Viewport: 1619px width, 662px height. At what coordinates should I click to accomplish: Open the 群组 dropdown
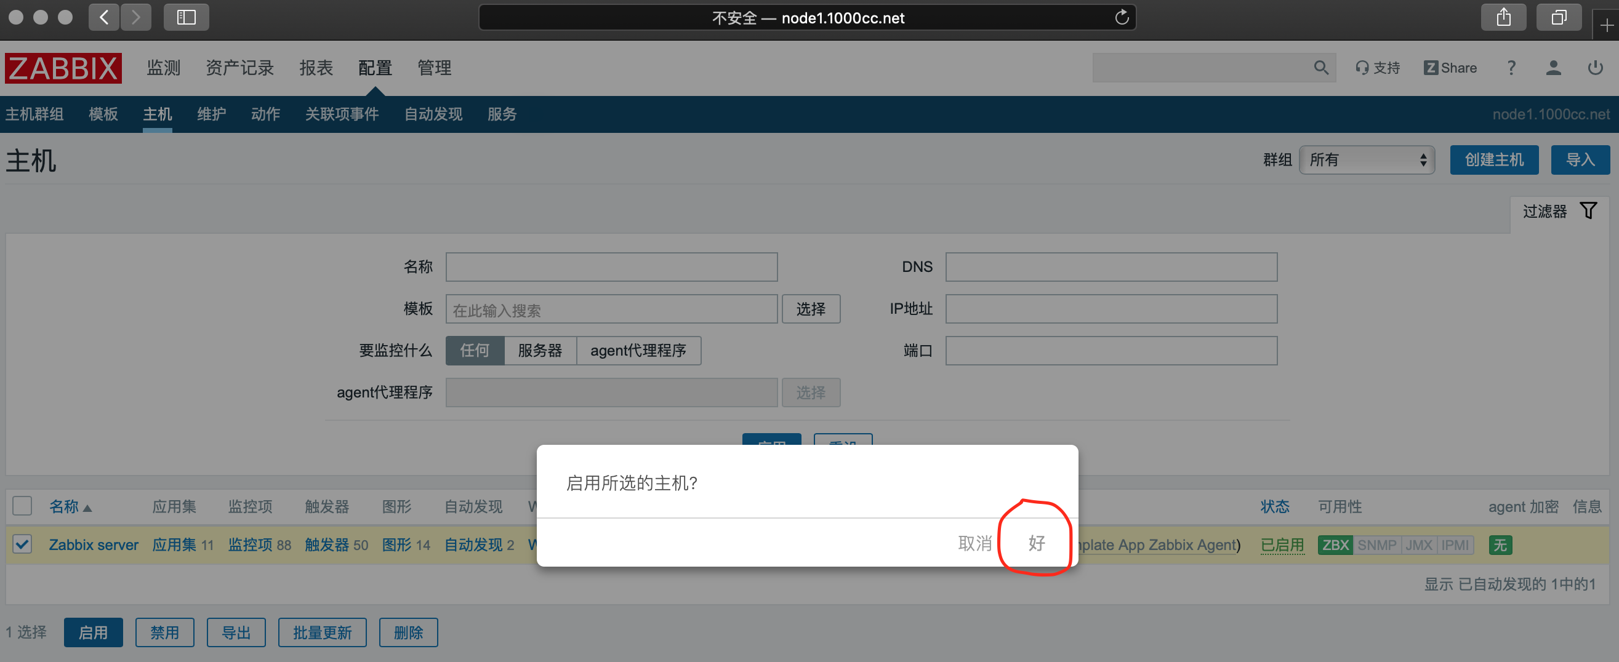point(1367,160)
